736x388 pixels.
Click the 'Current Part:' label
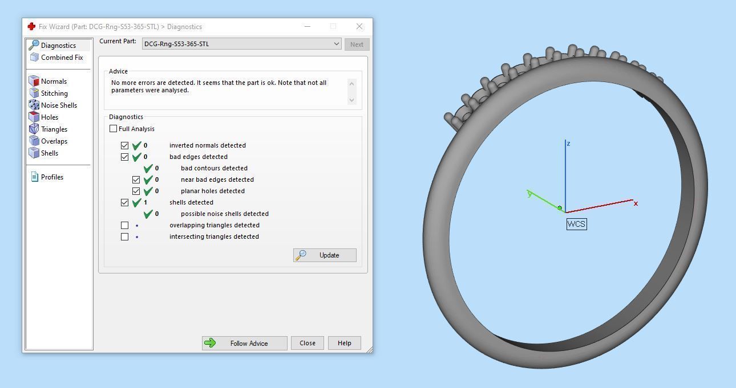click(118, 42)
